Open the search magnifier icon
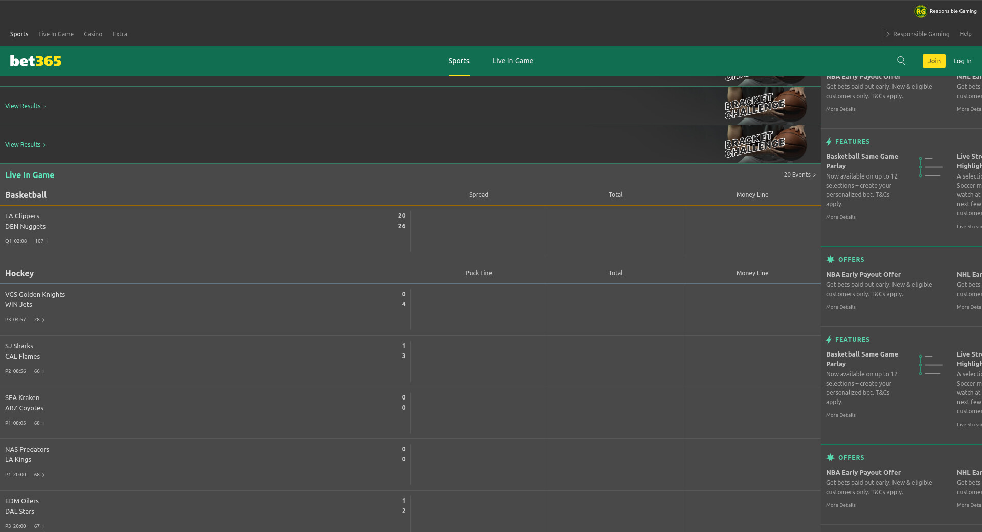Screen dimensions: 982x532 click(x=901, y=61)
